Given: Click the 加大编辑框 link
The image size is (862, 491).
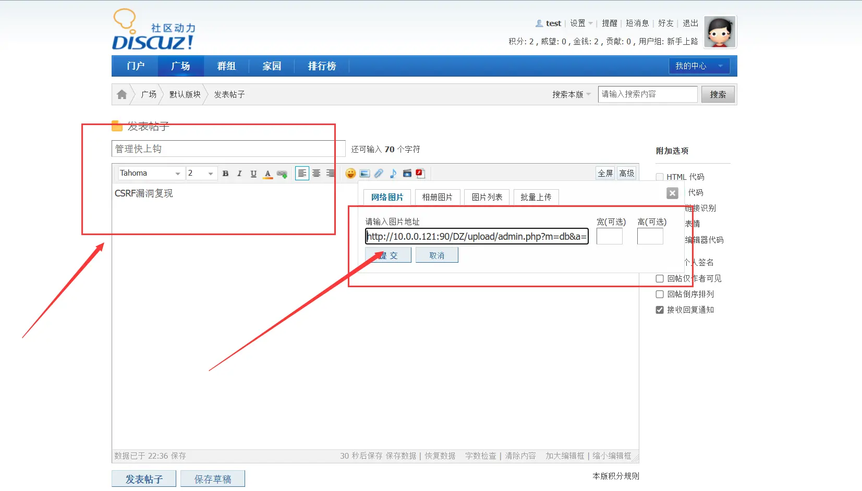Looking at the screenshot, I should (565, 456).
